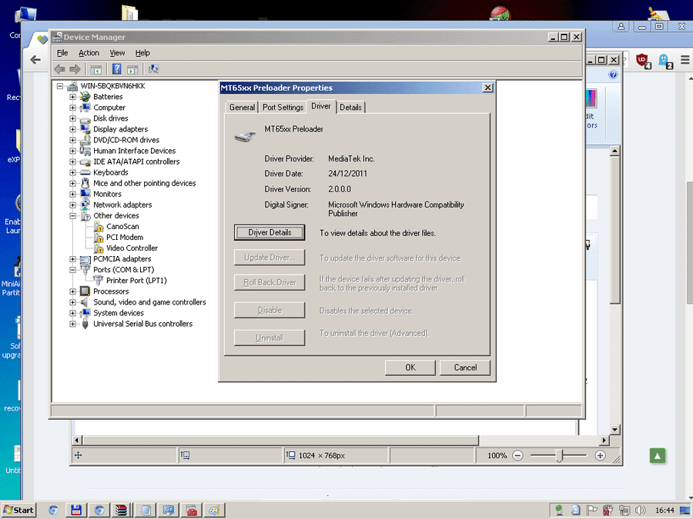Collapse the Ports (COM & LPT) node

[73, 270]
